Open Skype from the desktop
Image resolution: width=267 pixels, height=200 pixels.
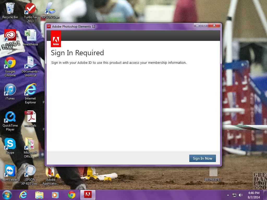10,144
